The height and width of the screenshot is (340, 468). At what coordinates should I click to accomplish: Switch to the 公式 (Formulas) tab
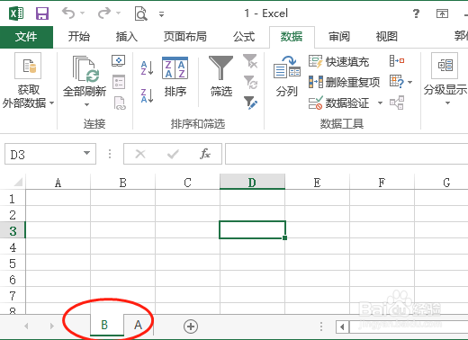pyautogui.click(x=244, y=37)
